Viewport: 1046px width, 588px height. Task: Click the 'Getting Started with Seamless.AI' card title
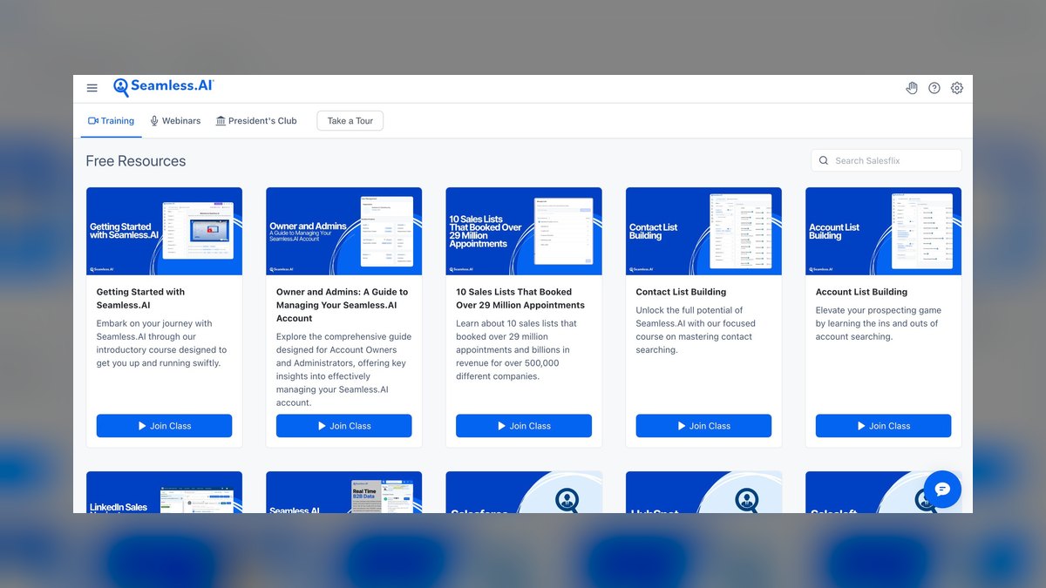click(140, 299)
